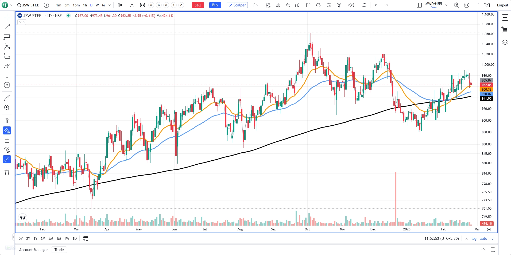
Task: Open the Scalper button
Action: (x=237, y=5)
